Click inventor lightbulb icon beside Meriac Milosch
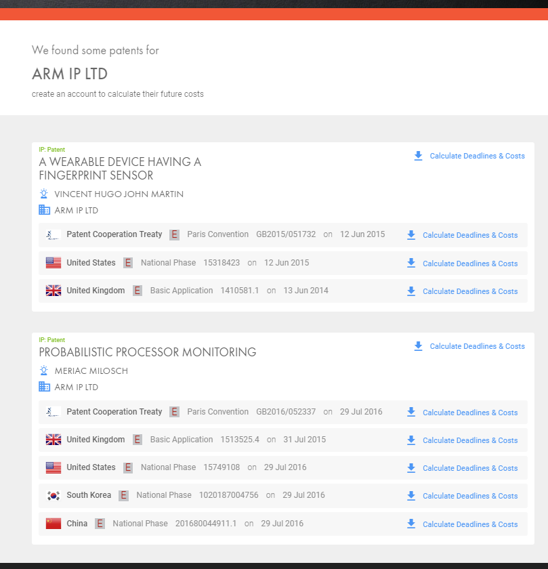Image resolution: width=548 pixels, height=569 pixels. (44, 371)
